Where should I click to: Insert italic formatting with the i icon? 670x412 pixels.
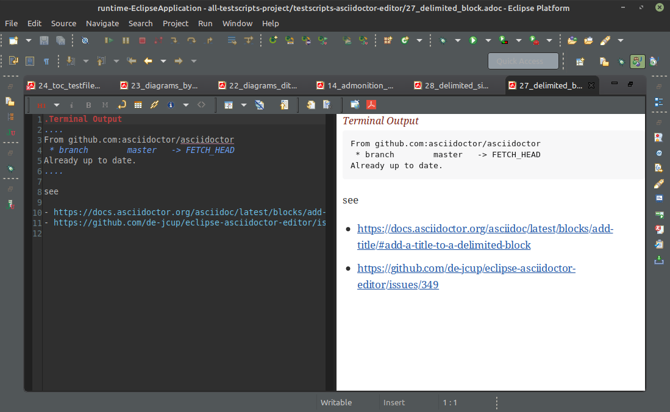point(72,105)
